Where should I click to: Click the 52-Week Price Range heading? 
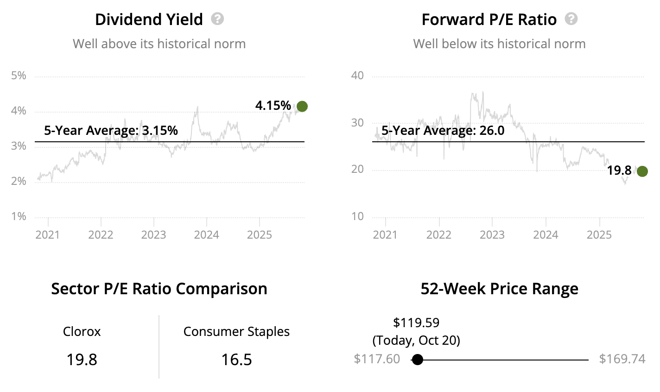pyautogui.click(x=499, y=289)
